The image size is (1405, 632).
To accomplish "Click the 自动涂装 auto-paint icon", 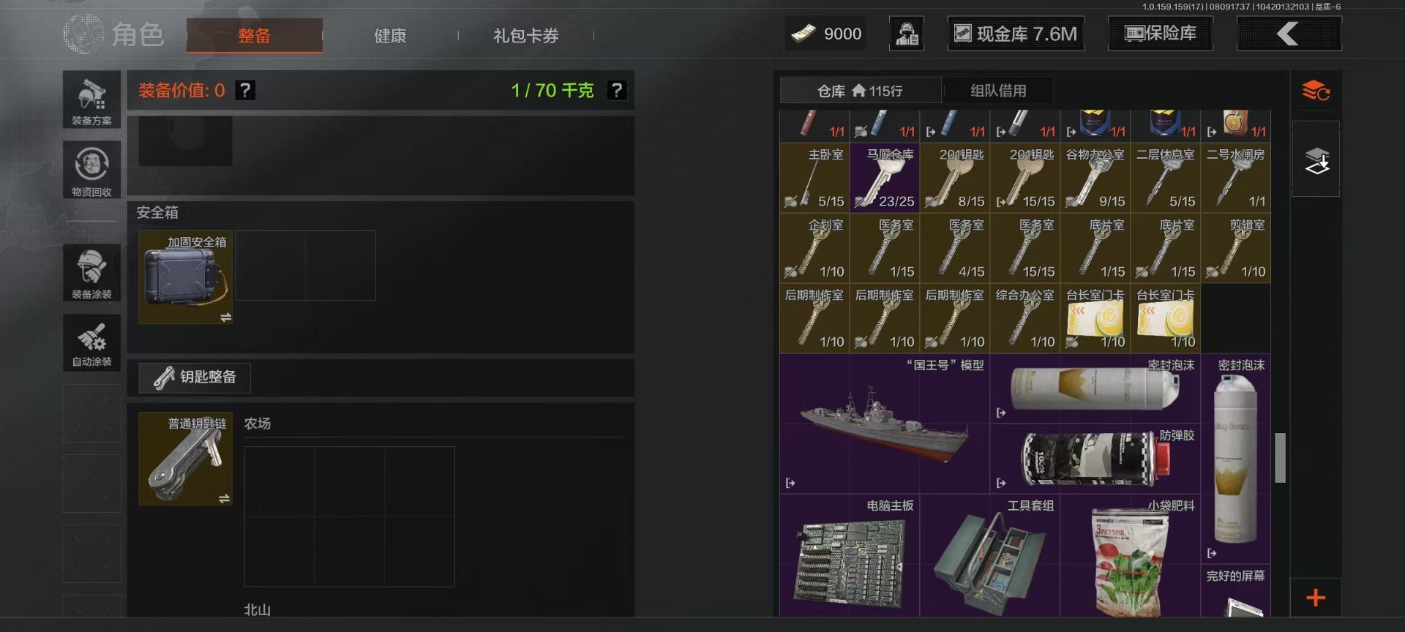I will point(91,343).
